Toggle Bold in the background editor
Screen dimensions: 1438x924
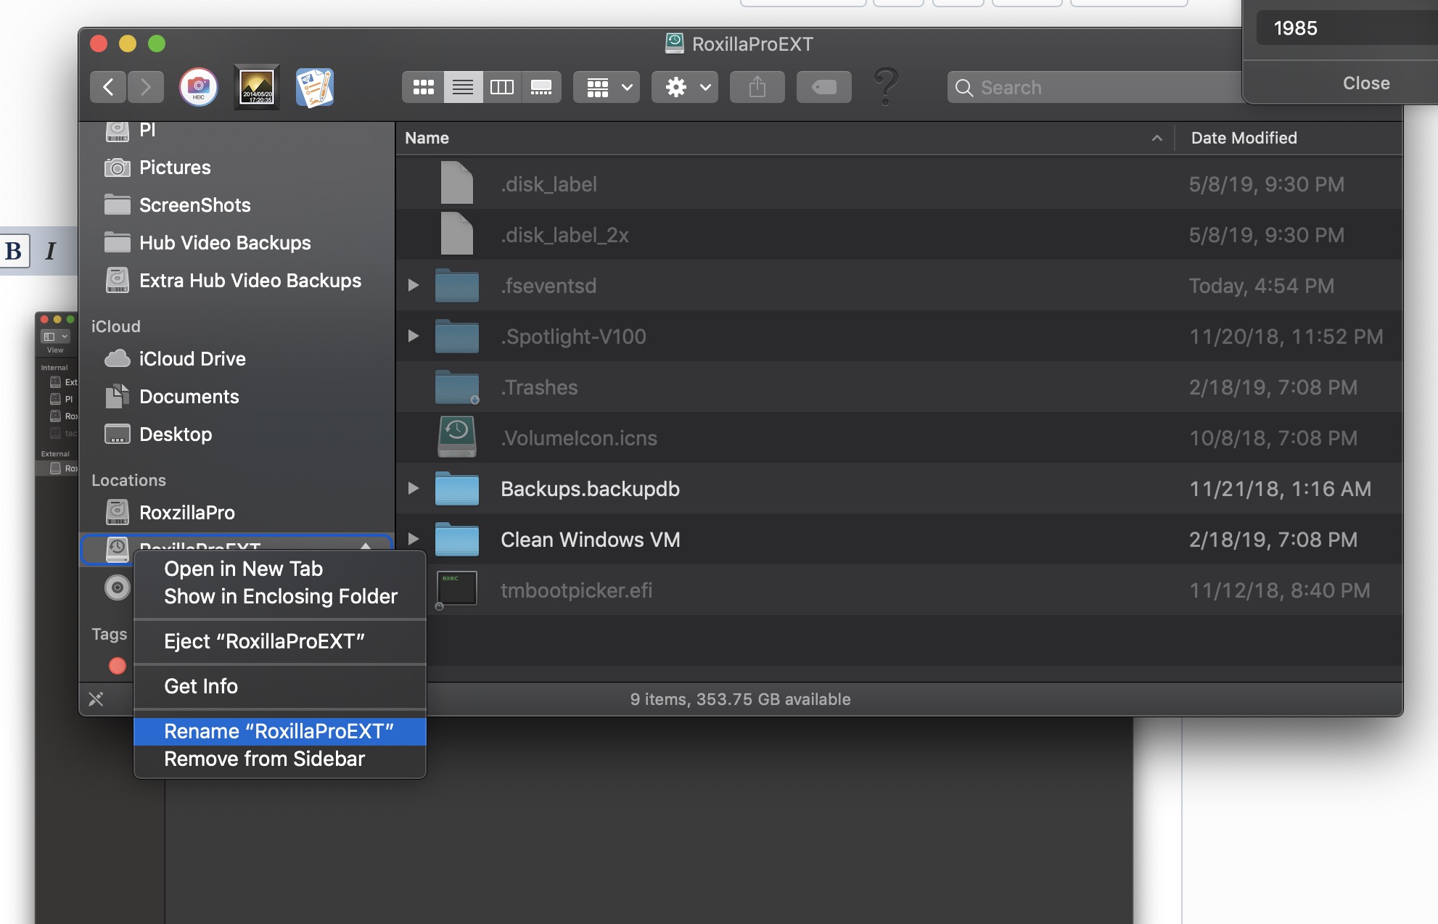pyautogui.click(x=14, y=251)
